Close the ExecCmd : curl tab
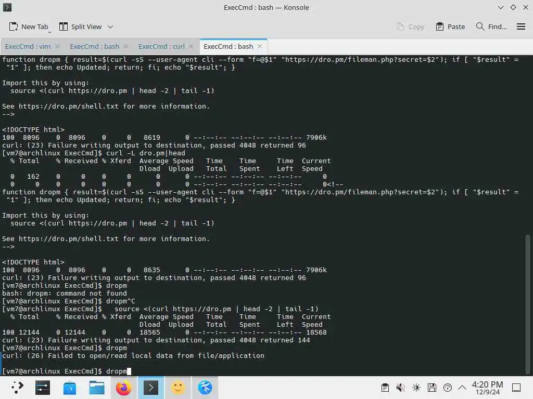The width and height of the screenshot is (533, 399). coord(192,46)
